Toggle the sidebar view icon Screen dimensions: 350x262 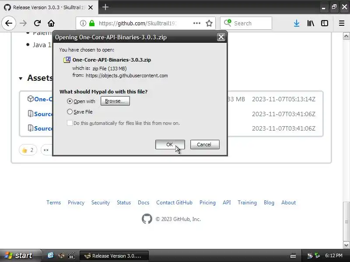point(324,23)
